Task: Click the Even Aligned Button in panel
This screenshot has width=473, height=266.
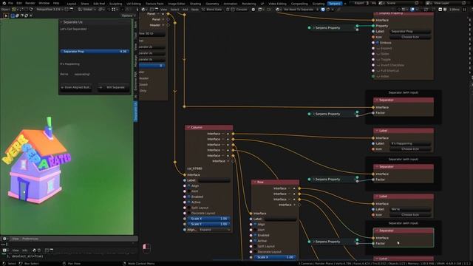Action: [x=76, y=87]
